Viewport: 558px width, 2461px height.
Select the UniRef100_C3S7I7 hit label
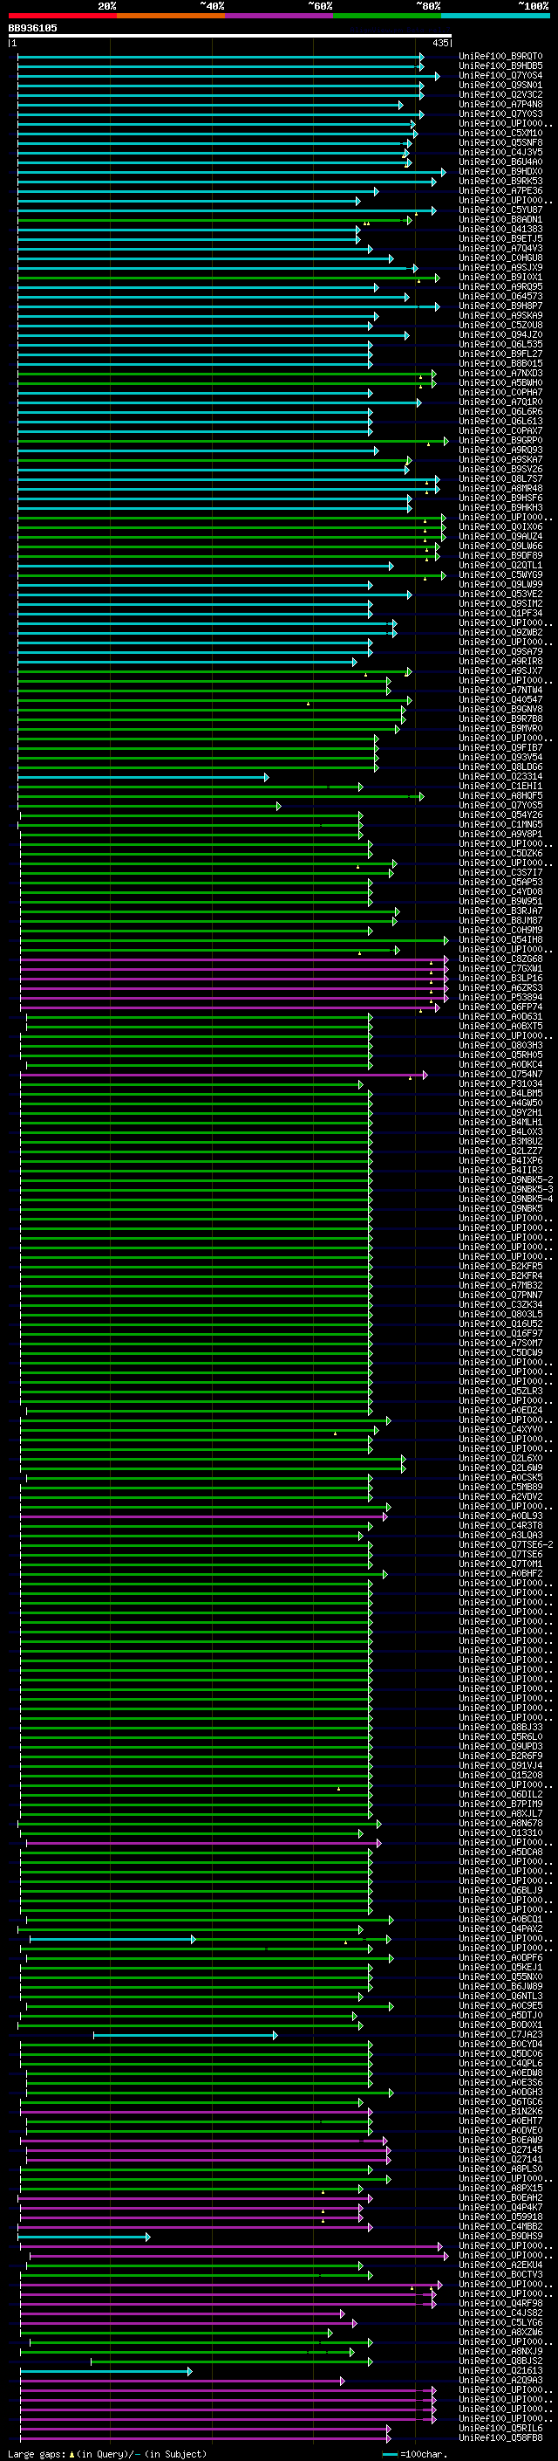pos(500,872)
